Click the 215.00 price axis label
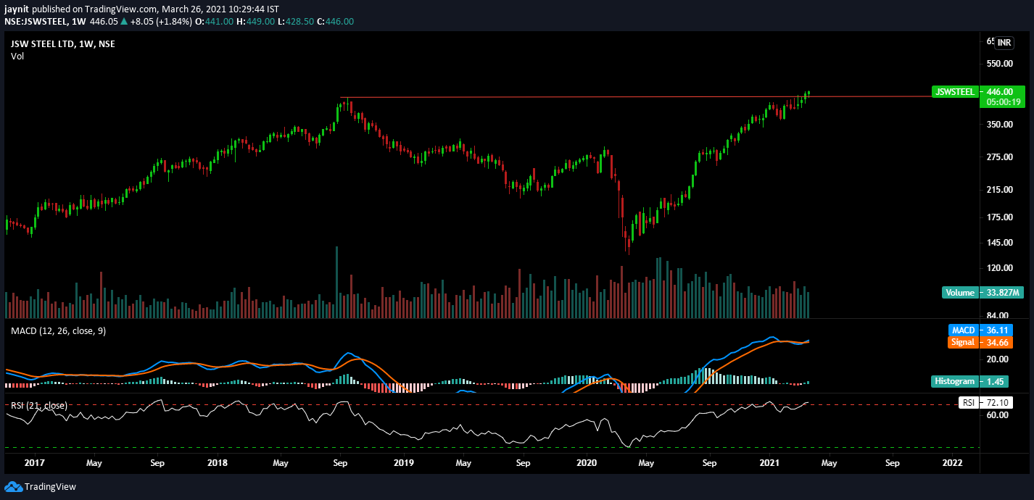1034x500 pixels. (x=1000, y=190)
